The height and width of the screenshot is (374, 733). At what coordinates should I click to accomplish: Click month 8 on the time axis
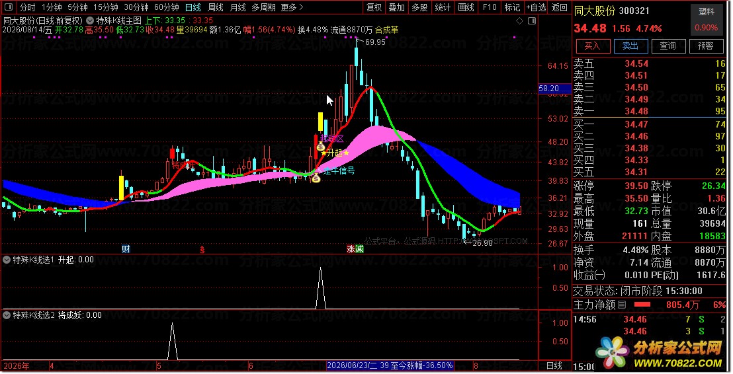coord(476,365)
